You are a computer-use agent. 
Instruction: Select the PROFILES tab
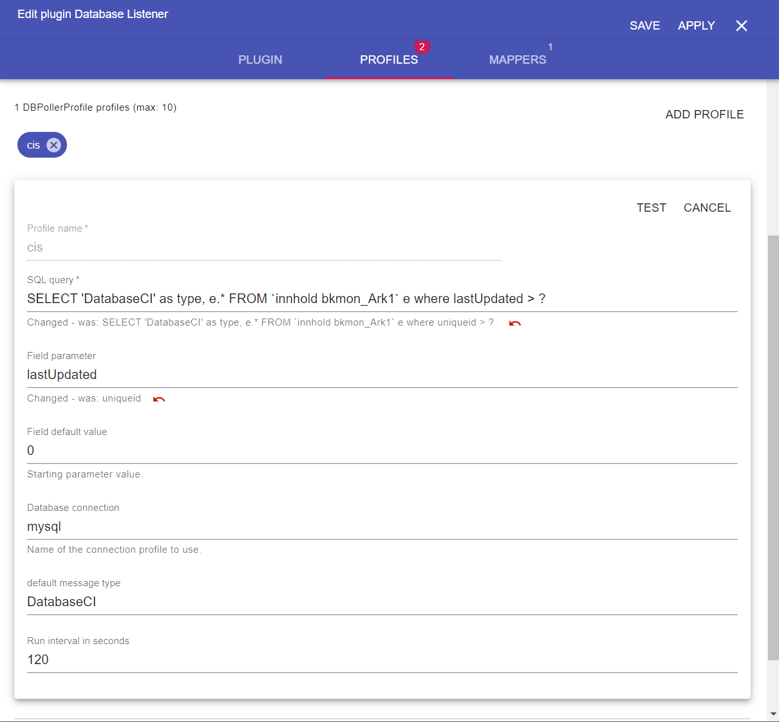389,60
